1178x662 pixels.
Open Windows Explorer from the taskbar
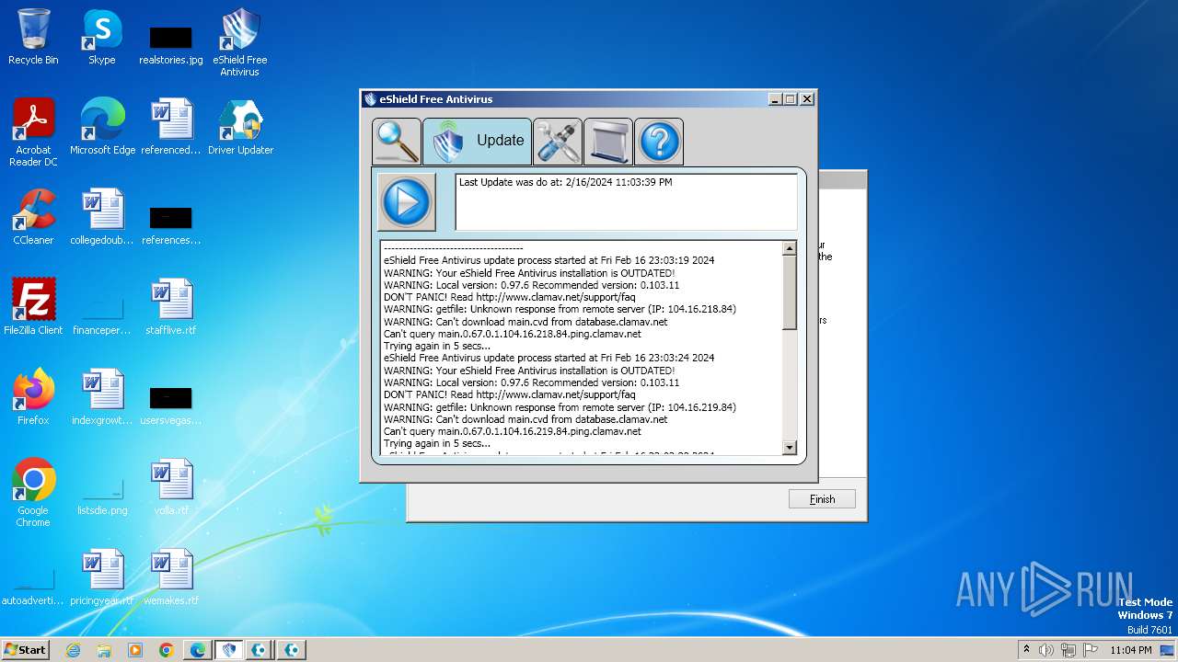coord(104,650)
